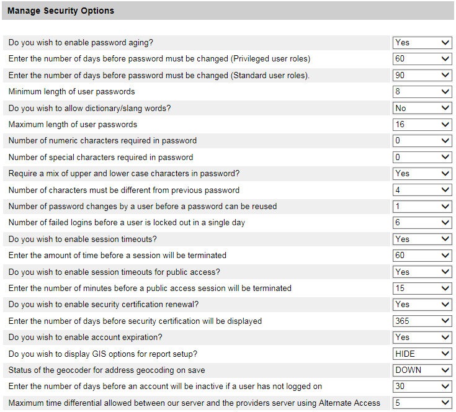
Task: Expand failed logins lockout dropdown
Action: [422, 223]
